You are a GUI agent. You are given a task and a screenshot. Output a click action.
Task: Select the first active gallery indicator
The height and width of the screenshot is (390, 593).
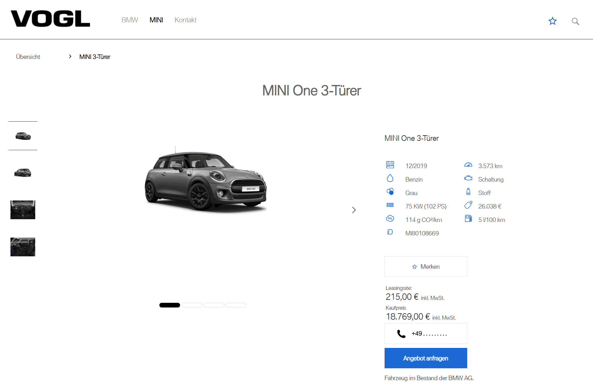(170, 305)
